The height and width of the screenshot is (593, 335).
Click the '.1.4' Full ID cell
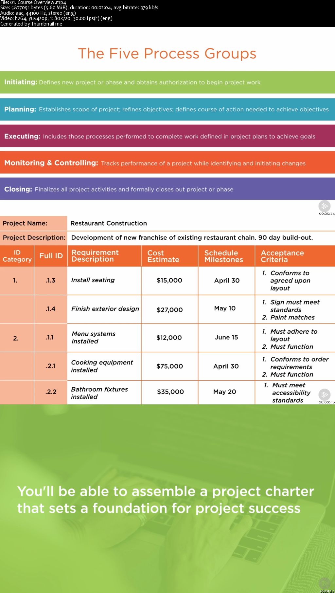(x=51, y=309)
